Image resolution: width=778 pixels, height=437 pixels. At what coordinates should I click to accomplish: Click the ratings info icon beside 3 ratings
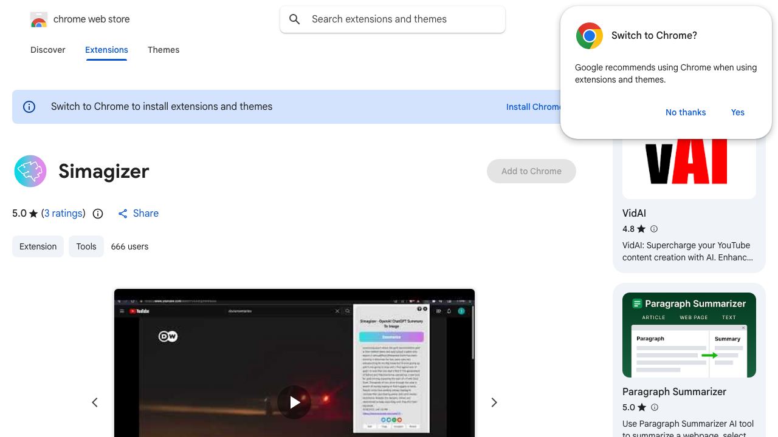tap(98, 214)
